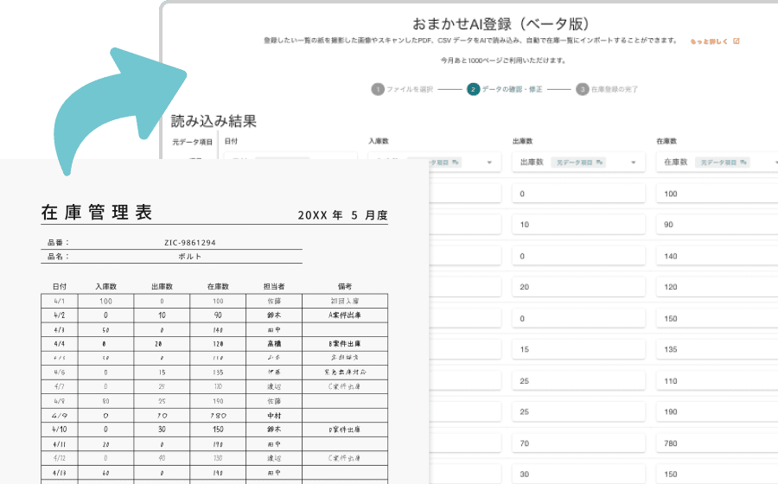778x484 pixels.
Task: Focus 在庫数 field showing 780
Action: click(716, 443)
